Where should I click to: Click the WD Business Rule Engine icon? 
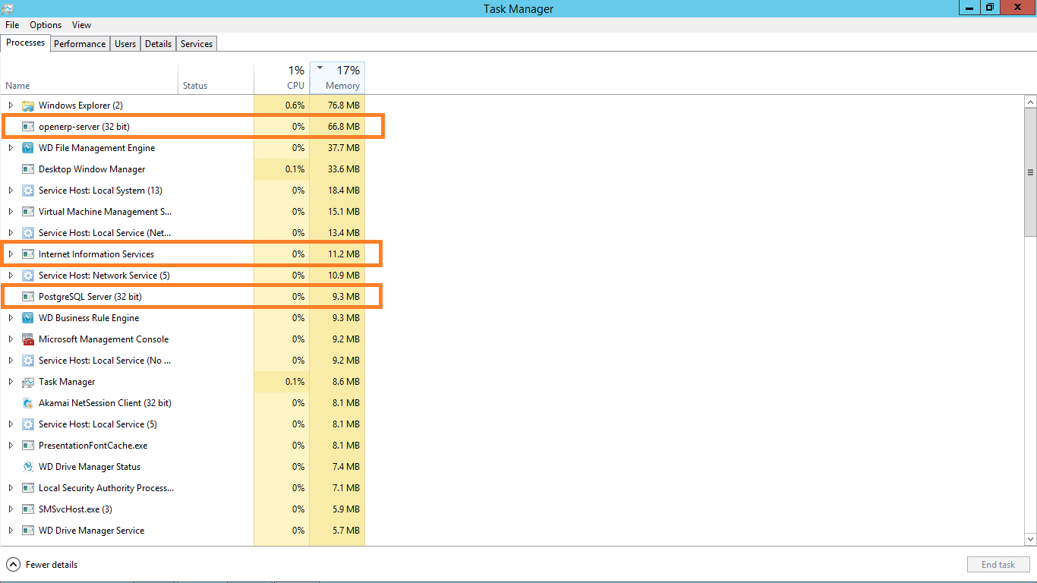(28, 318)
